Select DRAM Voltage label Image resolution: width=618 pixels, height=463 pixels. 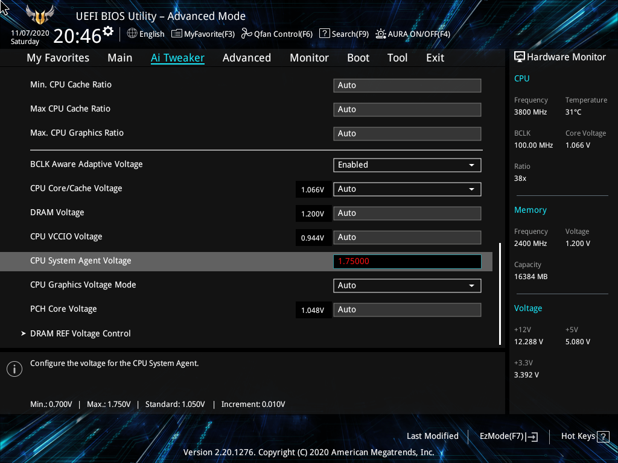(x=57, y=213)
